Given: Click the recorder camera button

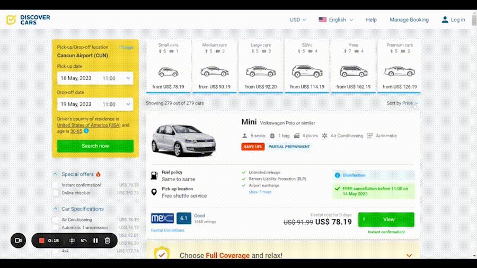Looking at the screenshot, I should click(18, 240).
